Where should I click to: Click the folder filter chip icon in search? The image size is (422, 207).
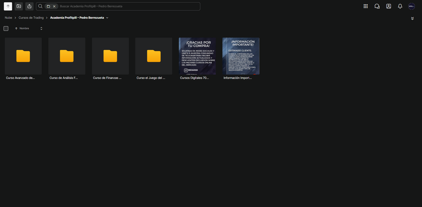48,6
